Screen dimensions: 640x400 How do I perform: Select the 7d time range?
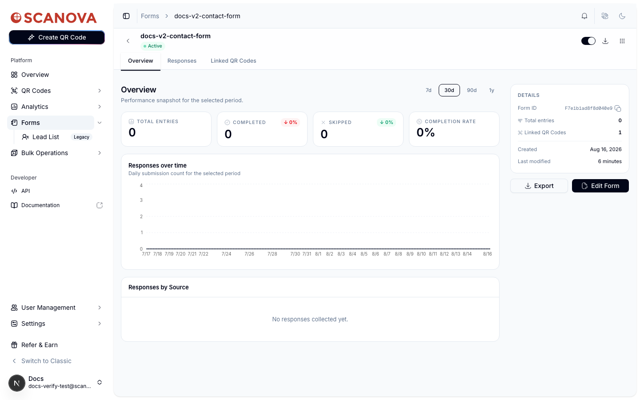[x=428, y=90]
